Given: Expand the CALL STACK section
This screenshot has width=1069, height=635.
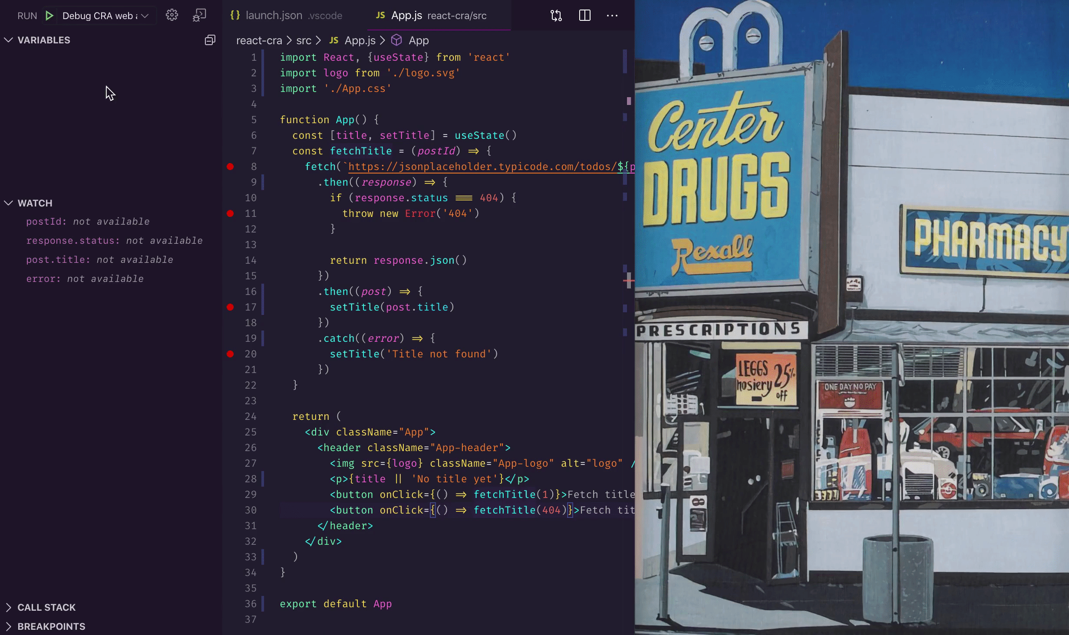Looking at the screenshot, I should pyautogui.click(x=46, y=607).
